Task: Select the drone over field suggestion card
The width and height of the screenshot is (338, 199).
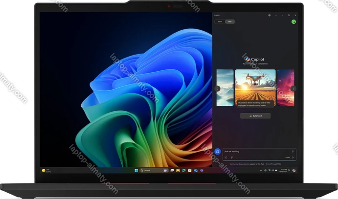Action: point(255,88)
